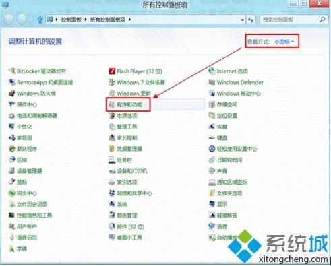This screenshot has width=331, height=266.
Task: Click the green 同步中心 icon
Action: [12, 193]
